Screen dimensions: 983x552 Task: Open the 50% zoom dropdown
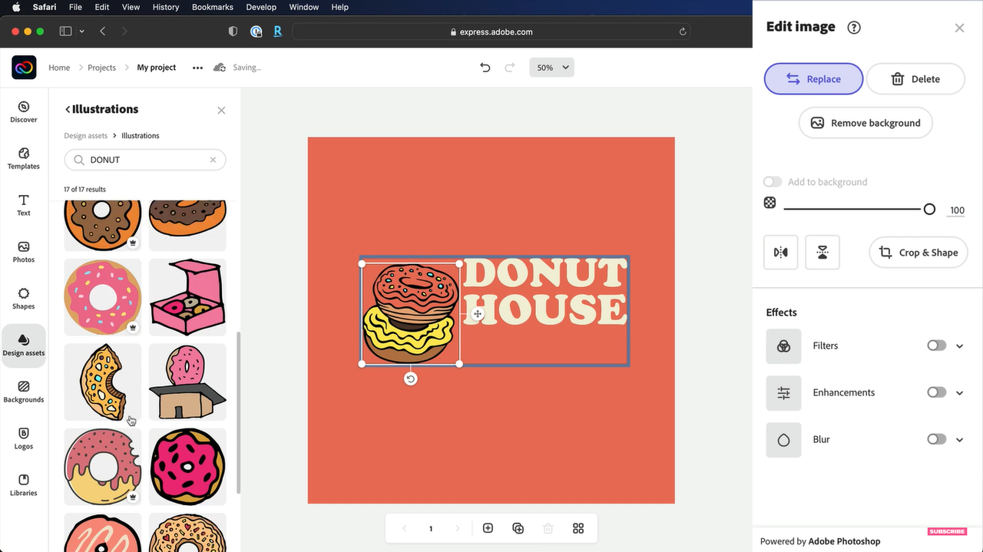(x=551, y=68)
